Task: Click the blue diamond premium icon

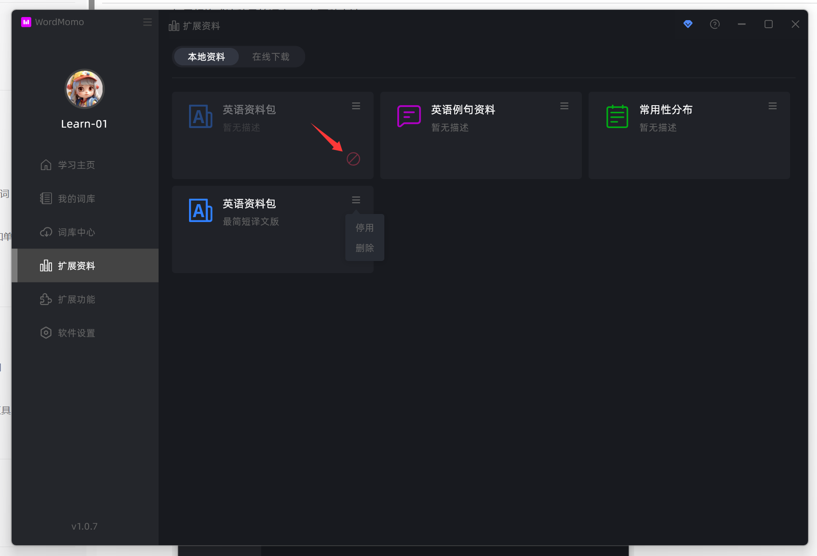Action: coord(688,24)
